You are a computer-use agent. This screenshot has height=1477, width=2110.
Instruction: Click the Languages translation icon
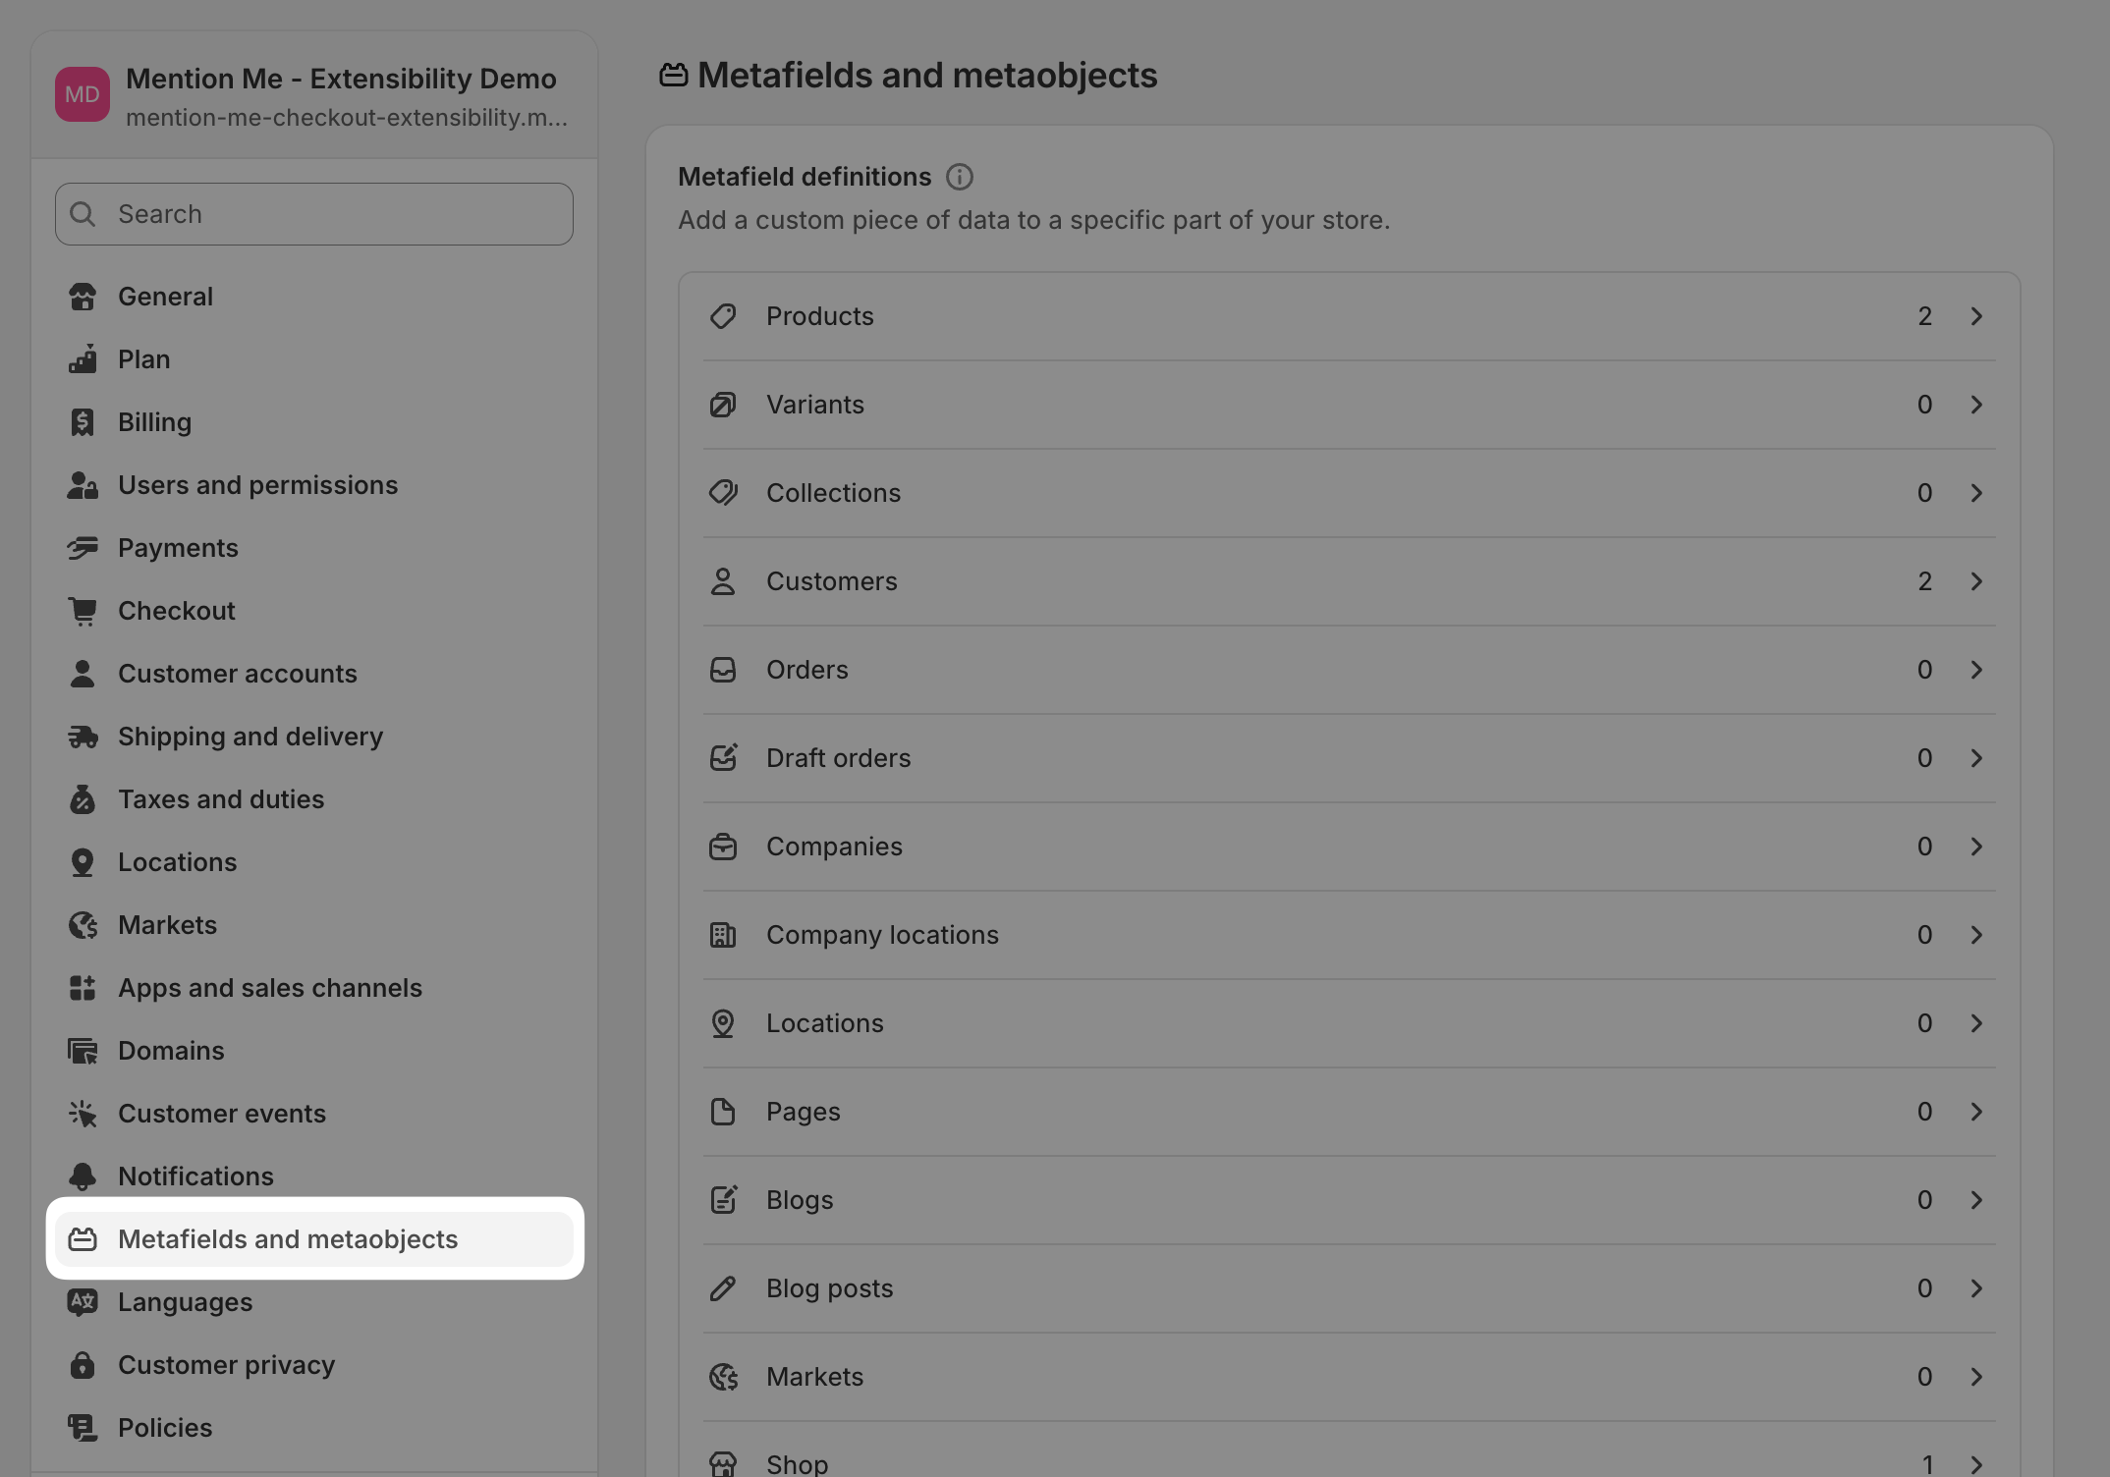pyautogui.click(x=83, y=1301)
